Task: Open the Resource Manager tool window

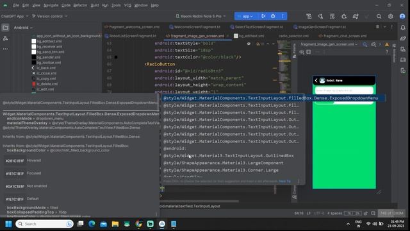Action: coord(5,38)
